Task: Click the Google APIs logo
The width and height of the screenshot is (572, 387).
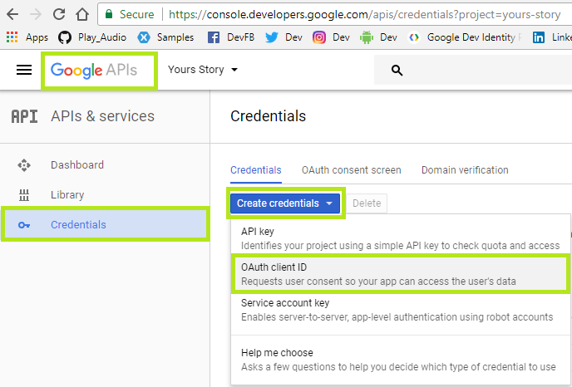Action: (94, 70)
